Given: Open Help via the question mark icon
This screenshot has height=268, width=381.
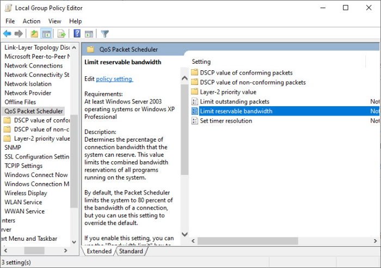Looking at the screenshot, I should click(77, 34).
